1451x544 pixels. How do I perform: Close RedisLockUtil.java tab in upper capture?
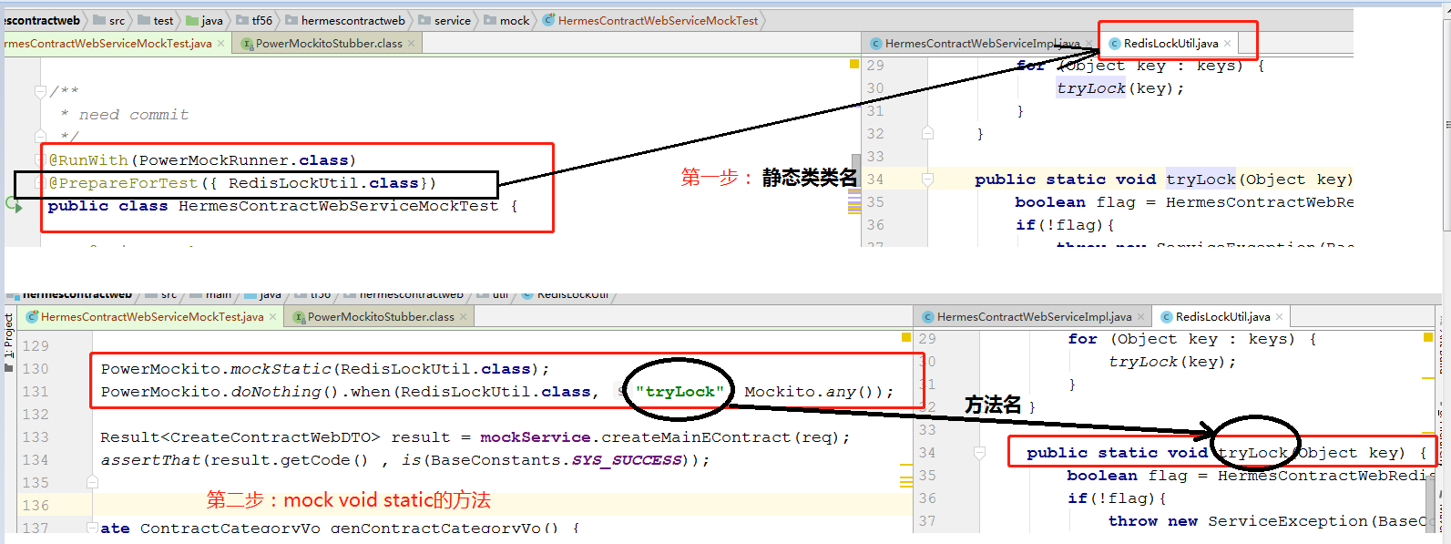(x=1227, y=43)
